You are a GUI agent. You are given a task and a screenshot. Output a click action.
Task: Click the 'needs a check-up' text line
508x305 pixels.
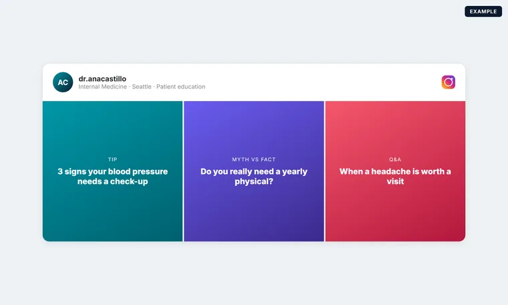pos(112,181)
